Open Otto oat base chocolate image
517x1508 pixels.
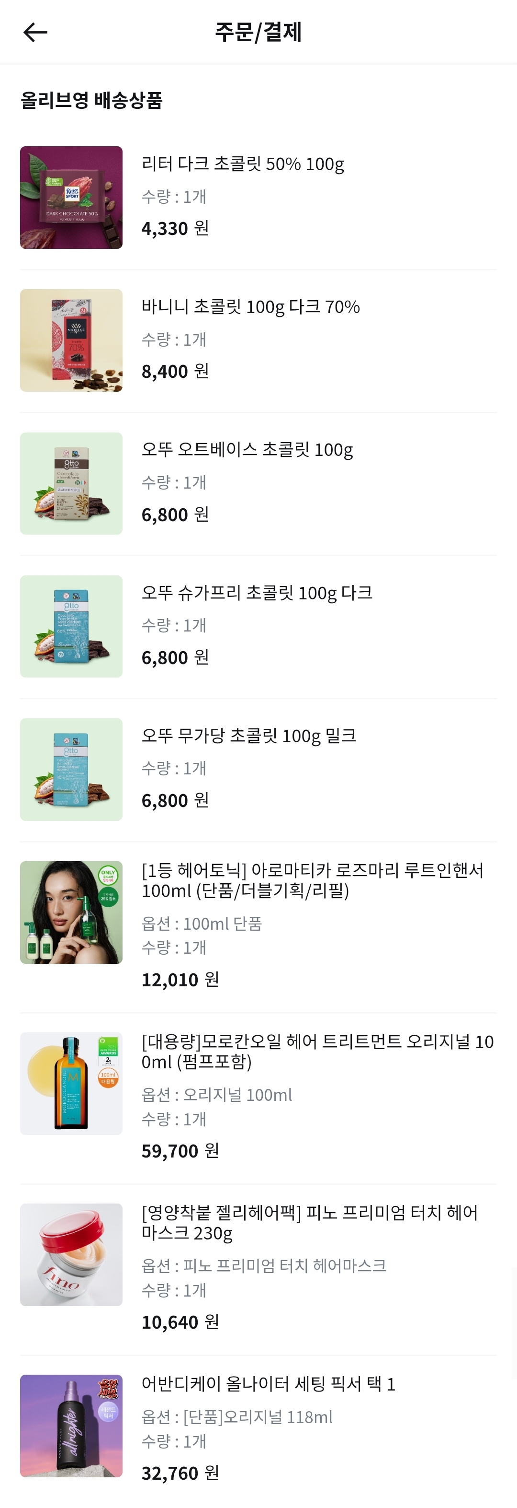[71, 483]
